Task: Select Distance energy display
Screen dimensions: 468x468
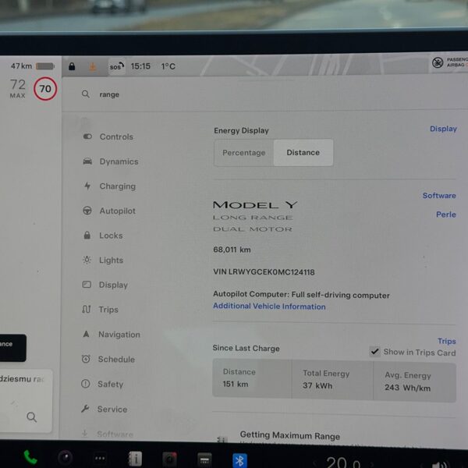Action: click(303, 153)
